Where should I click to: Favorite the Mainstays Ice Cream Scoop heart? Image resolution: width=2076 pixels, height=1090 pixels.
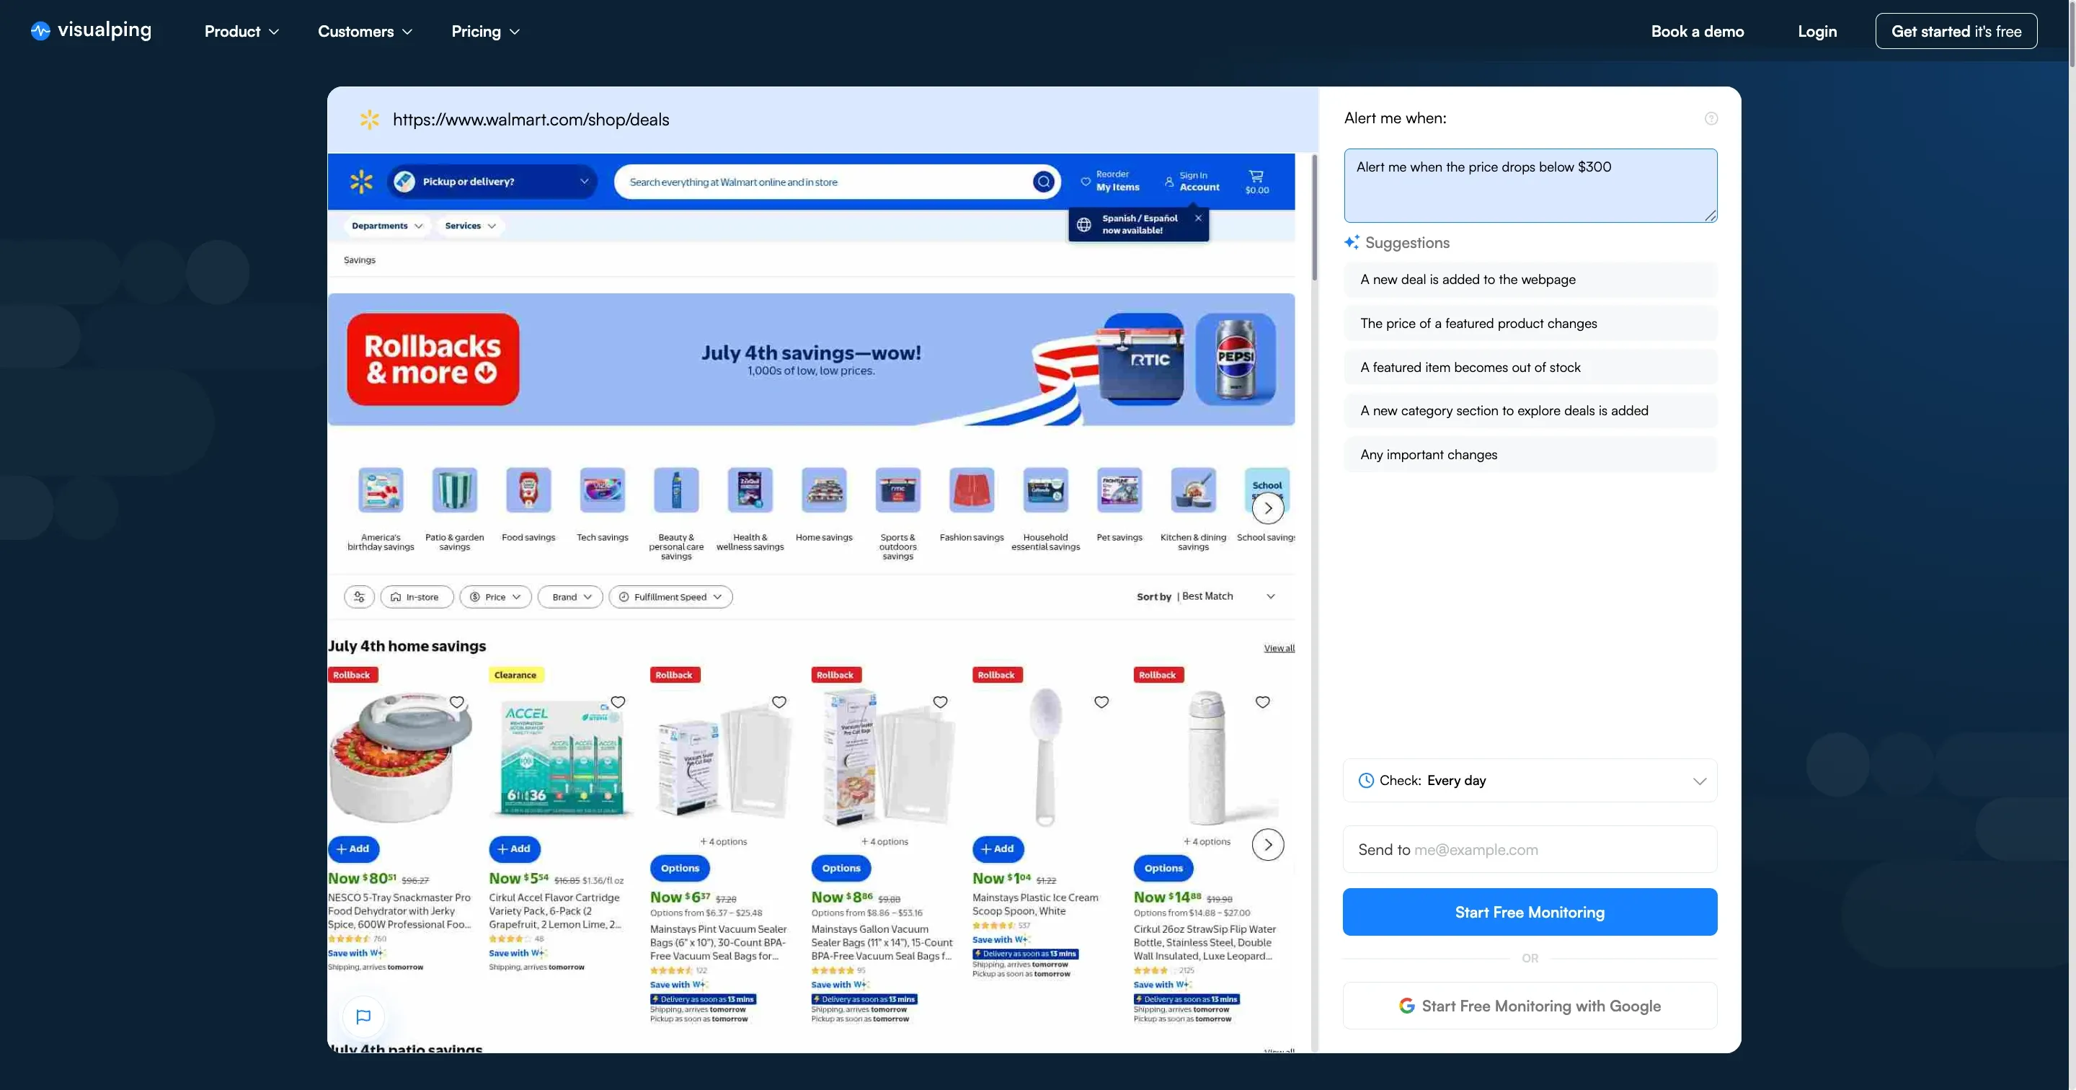pos(1101,702)
